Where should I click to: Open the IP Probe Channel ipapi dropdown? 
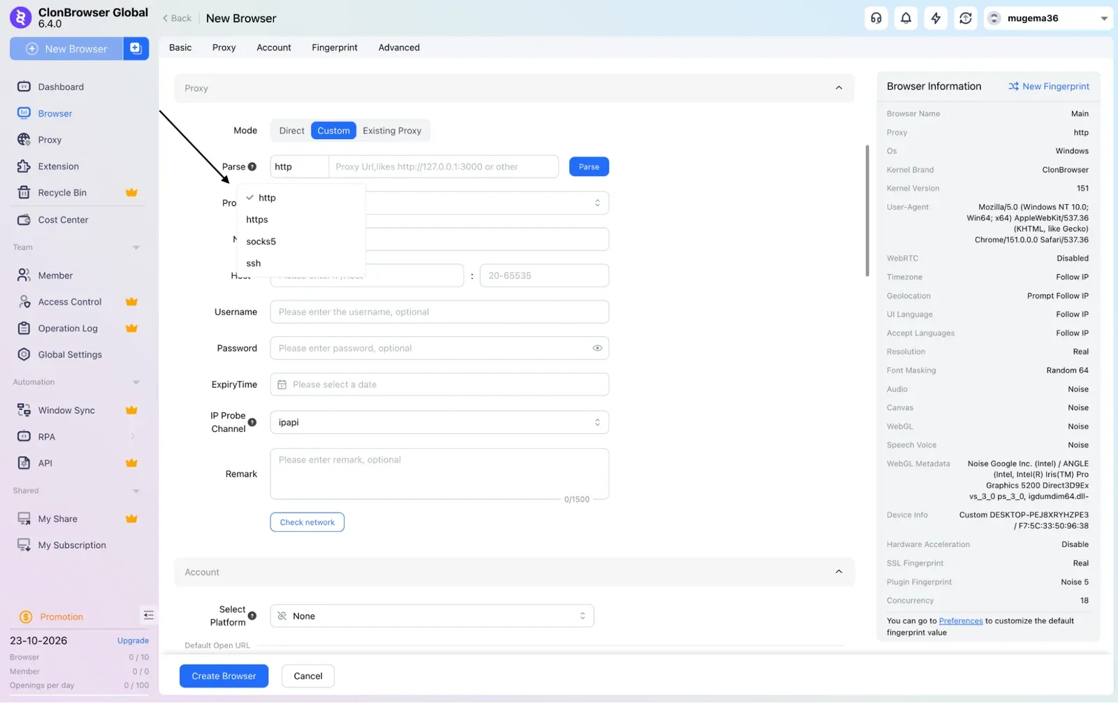tap(440, 422)
